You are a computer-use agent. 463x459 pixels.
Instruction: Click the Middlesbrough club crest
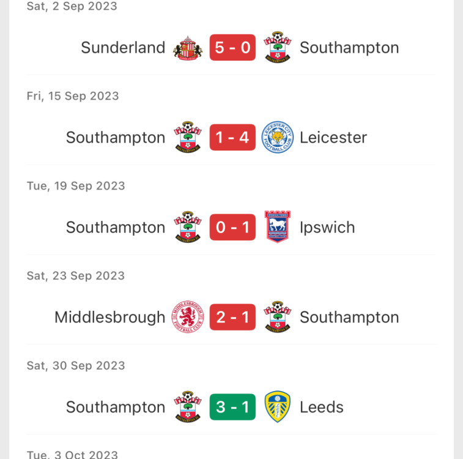coord(188,317)
